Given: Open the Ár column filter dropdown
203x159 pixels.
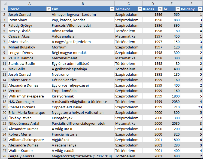Looking at the screenshot, I should [x=178, y=9].
